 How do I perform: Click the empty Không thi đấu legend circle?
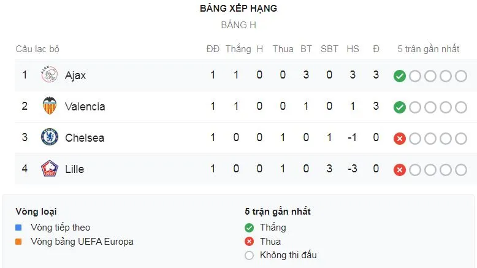coord(249,255)
